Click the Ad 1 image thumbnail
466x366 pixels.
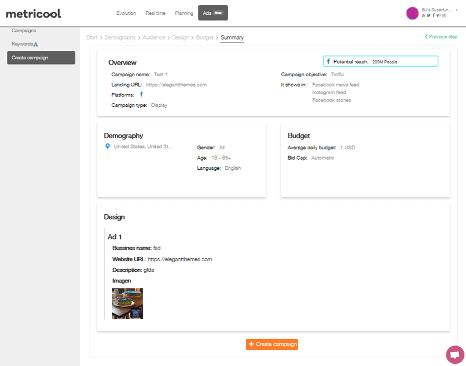127,304
